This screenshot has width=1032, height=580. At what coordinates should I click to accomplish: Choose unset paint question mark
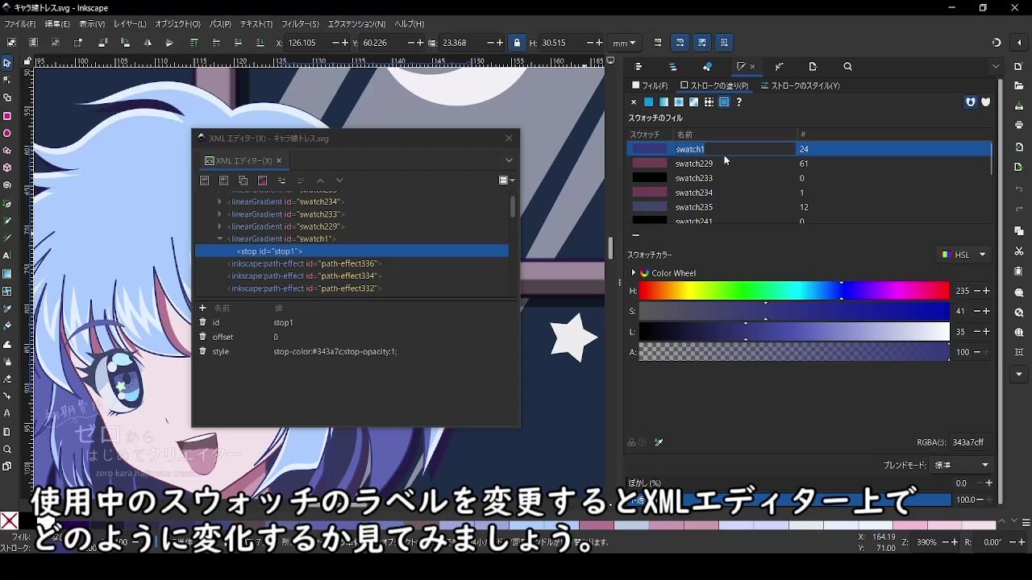pos(739,102)
